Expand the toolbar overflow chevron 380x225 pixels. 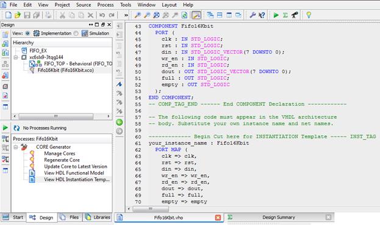click(x=126, y=15)
